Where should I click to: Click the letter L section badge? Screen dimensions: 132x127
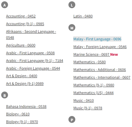[x=72, y=5]
